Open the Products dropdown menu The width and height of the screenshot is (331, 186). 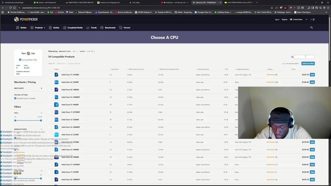click(38, 28)
